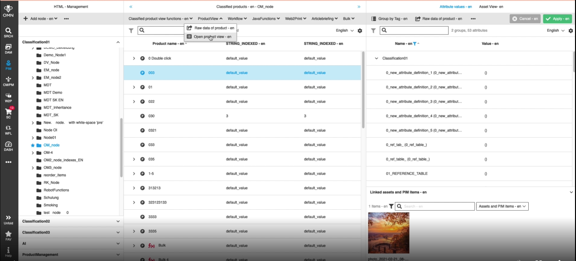The image size is (576, 261).
Task: Select Open product view menu entry
Action: (x=212, y=37)
